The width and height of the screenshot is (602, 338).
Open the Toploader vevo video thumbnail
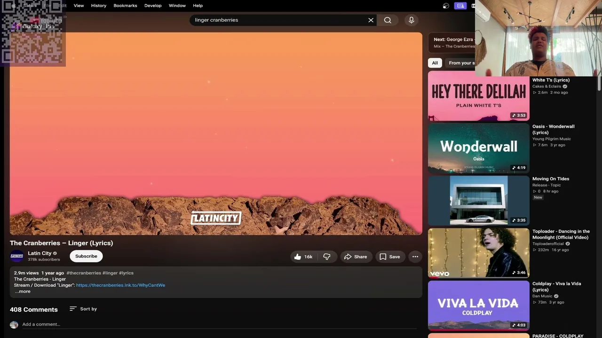479,253
